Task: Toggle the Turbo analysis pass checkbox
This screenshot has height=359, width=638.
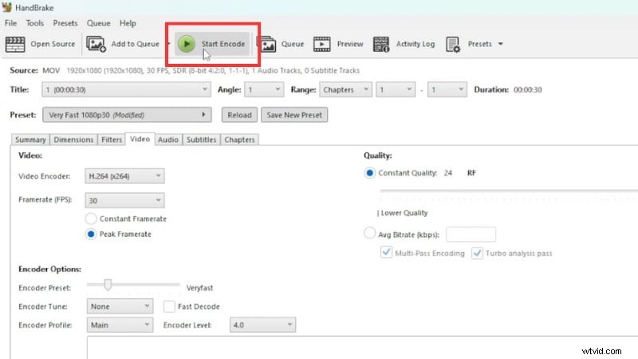Action: pyautogui.click(x=477, y=253)
